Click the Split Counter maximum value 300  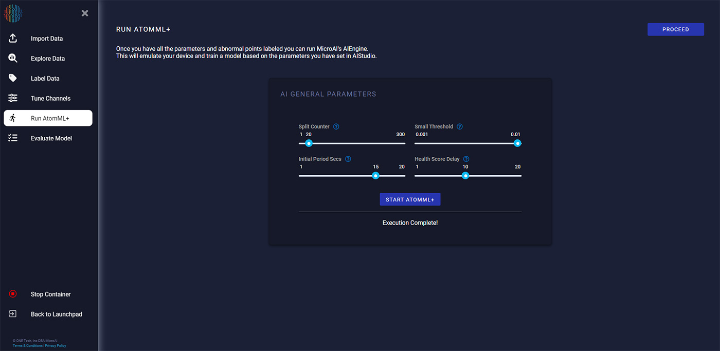click(x=401, y=135)
